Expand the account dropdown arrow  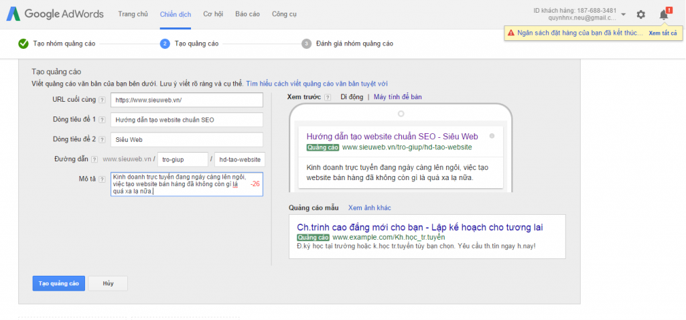click(x=624, y=14)
